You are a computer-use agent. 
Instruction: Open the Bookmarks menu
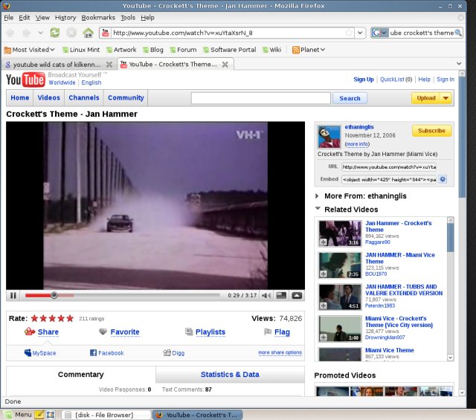(x=98, y=17)
